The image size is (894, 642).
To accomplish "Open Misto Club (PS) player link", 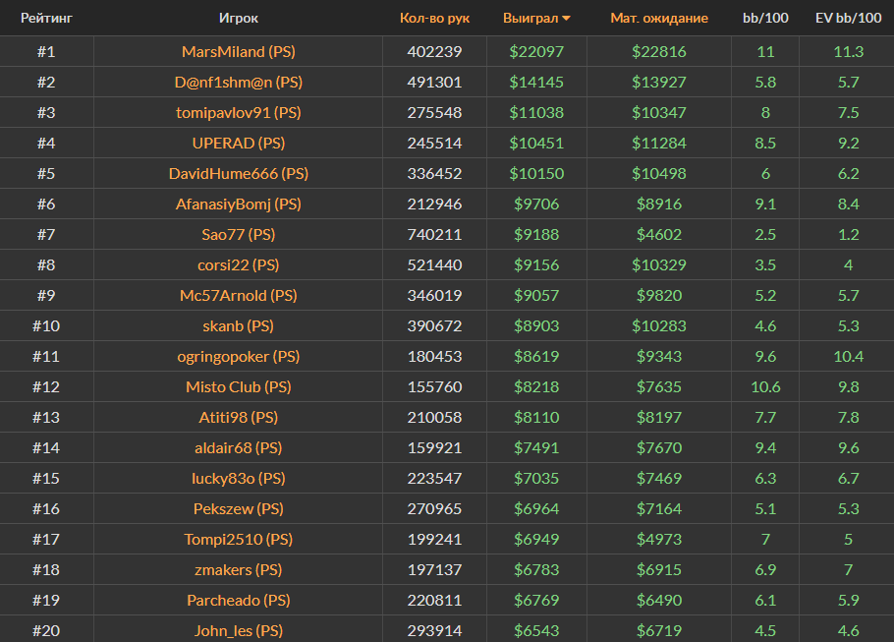I will point(238,386).
